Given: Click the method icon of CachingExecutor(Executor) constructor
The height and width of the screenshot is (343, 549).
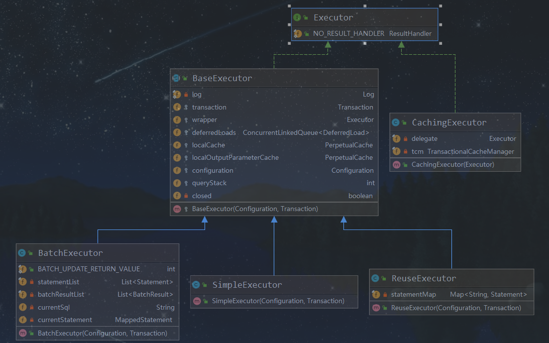Looking at the screenshot, I should coord(396,164).
